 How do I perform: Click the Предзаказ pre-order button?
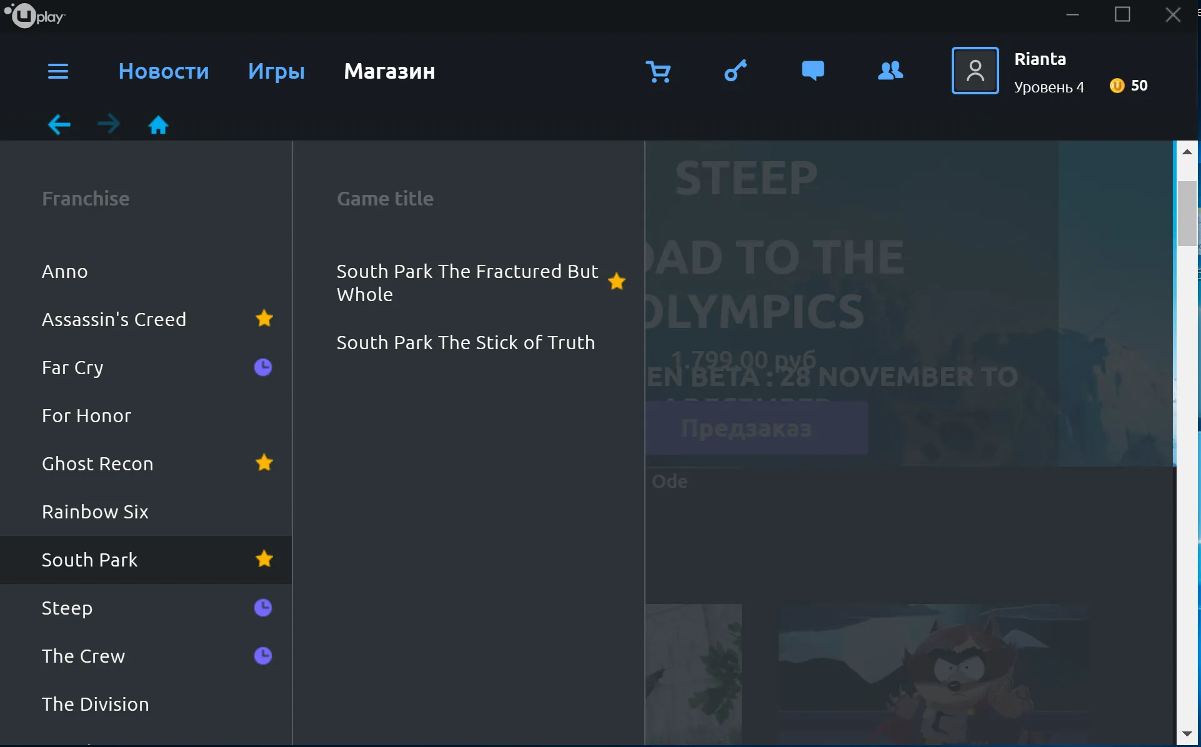coord(757,428)
